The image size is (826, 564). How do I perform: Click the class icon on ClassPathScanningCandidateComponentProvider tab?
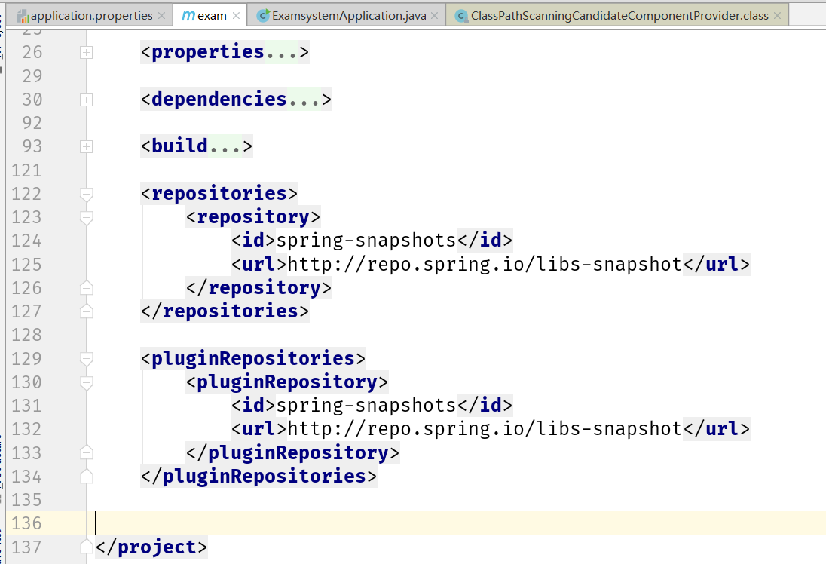coord(460,14)
